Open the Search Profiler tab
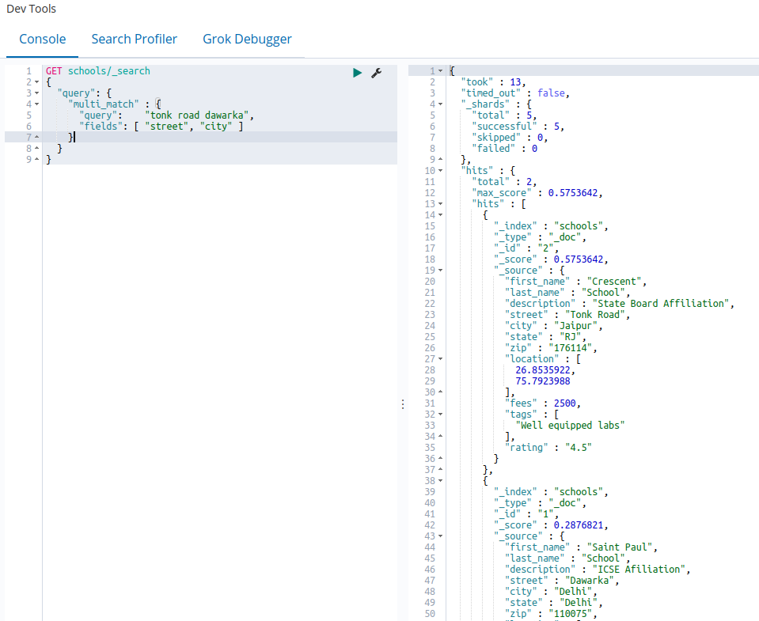The width and height of the screenshot is (759, 621). (134, 39)
